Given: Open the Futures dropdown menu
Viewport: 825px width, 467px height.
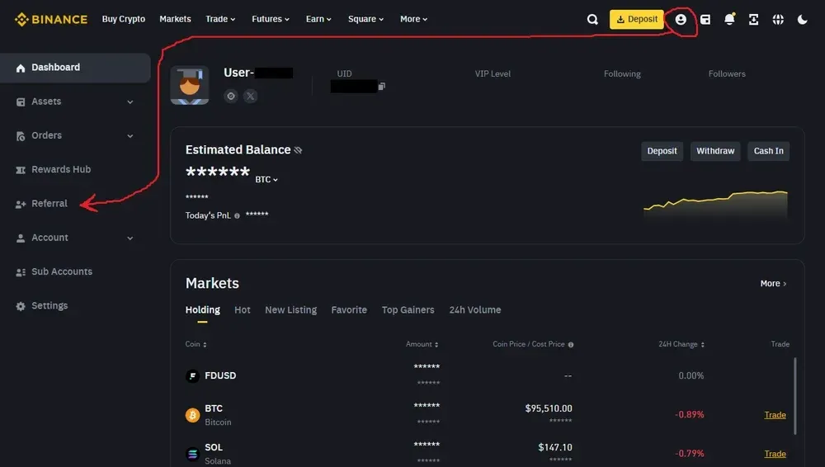Looking at the screenshot, I should (x=271, y=19).
